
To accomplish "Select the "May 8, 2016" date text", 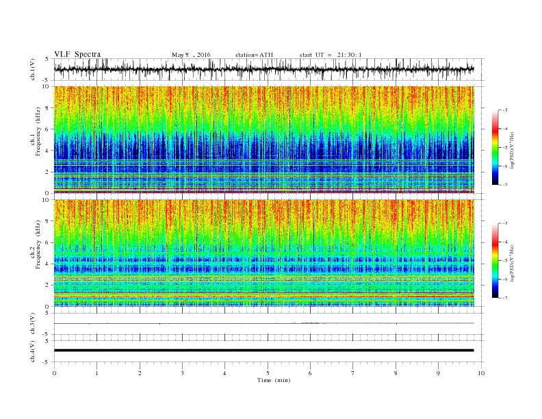I will (191, 55).
